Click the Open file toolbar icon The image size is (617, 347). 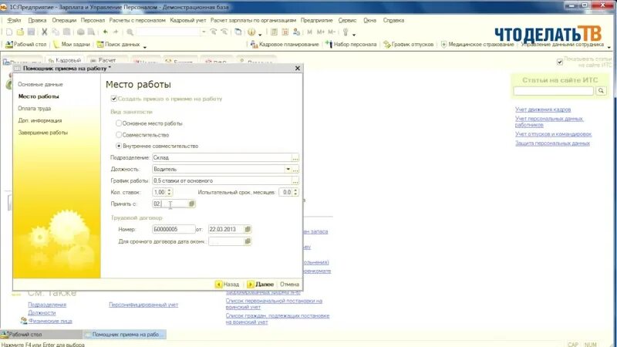[x=20, y=32]
